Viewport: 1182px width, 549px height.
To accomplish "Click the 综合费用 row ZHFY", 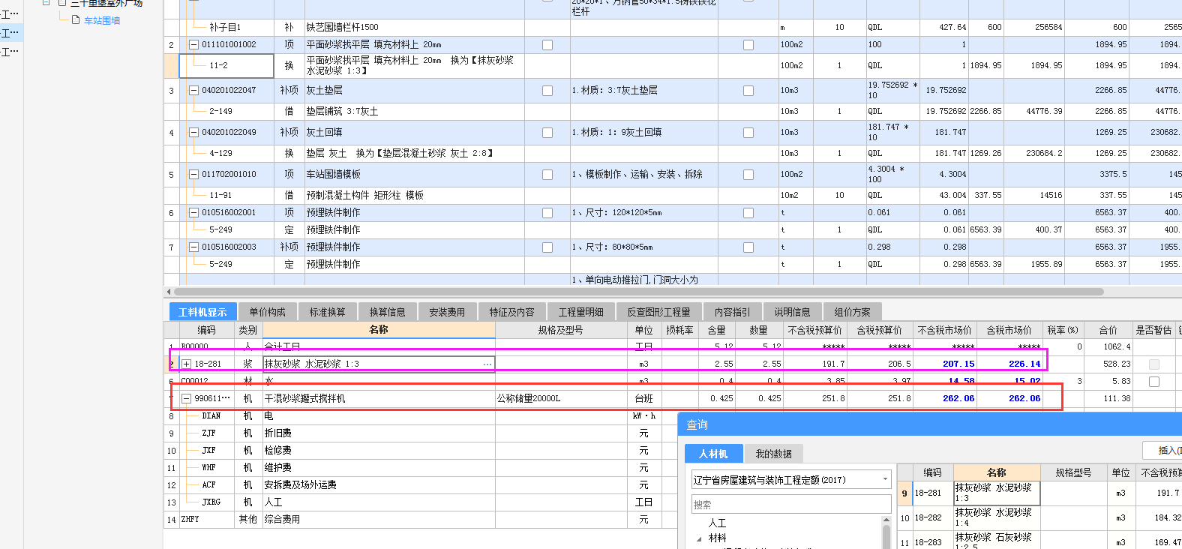I will [379, 520].
